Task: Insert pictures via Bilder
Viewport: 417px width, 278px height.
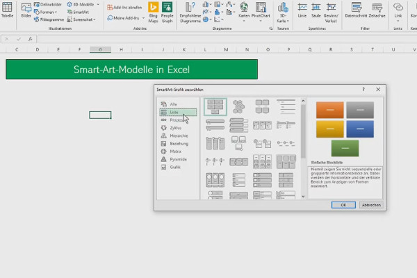Action: point(26,10)
